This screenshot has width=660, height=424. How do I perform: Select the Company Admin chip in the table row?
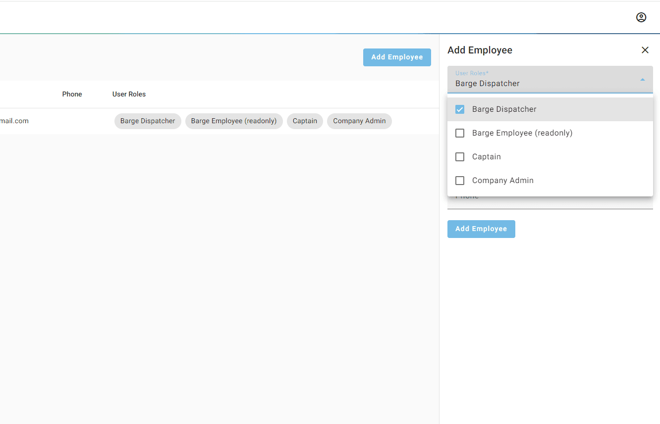359,121
